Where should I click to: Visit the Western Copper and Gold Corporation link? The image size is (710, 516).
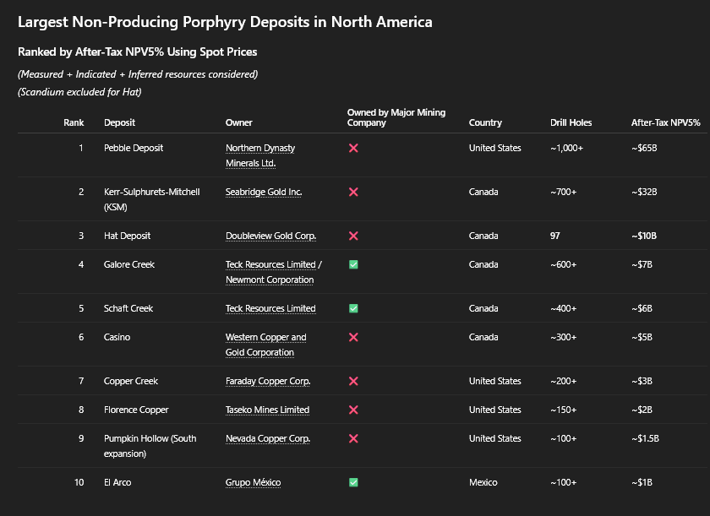tap(265, 337)
